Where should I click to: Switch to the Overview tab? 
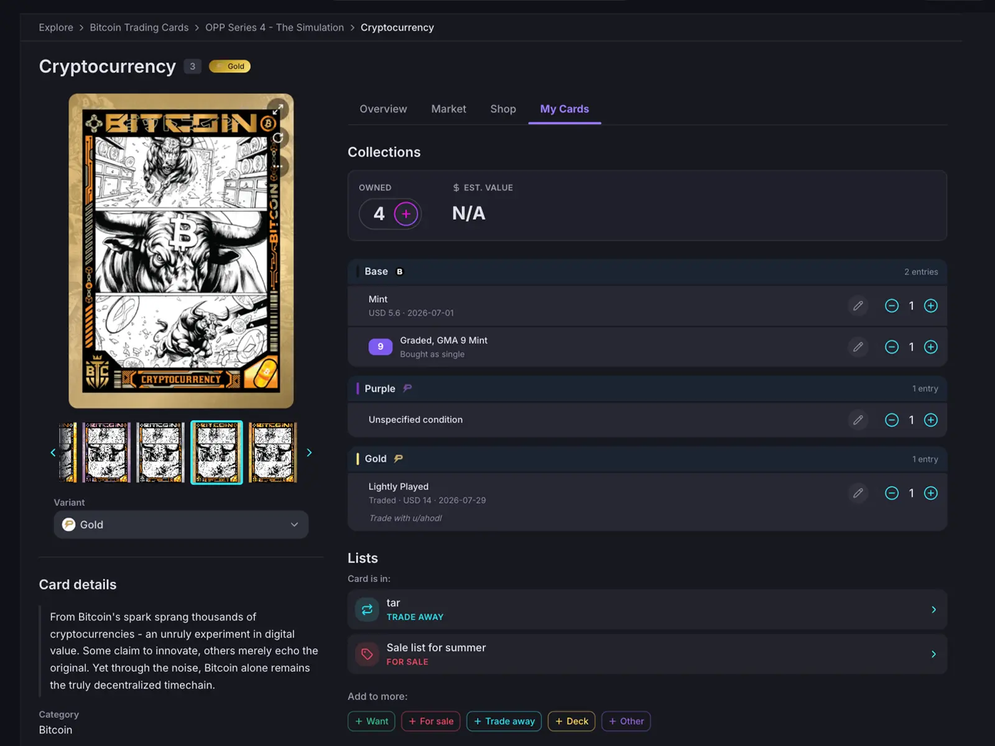pyautogui.click(x=383, y=109)
